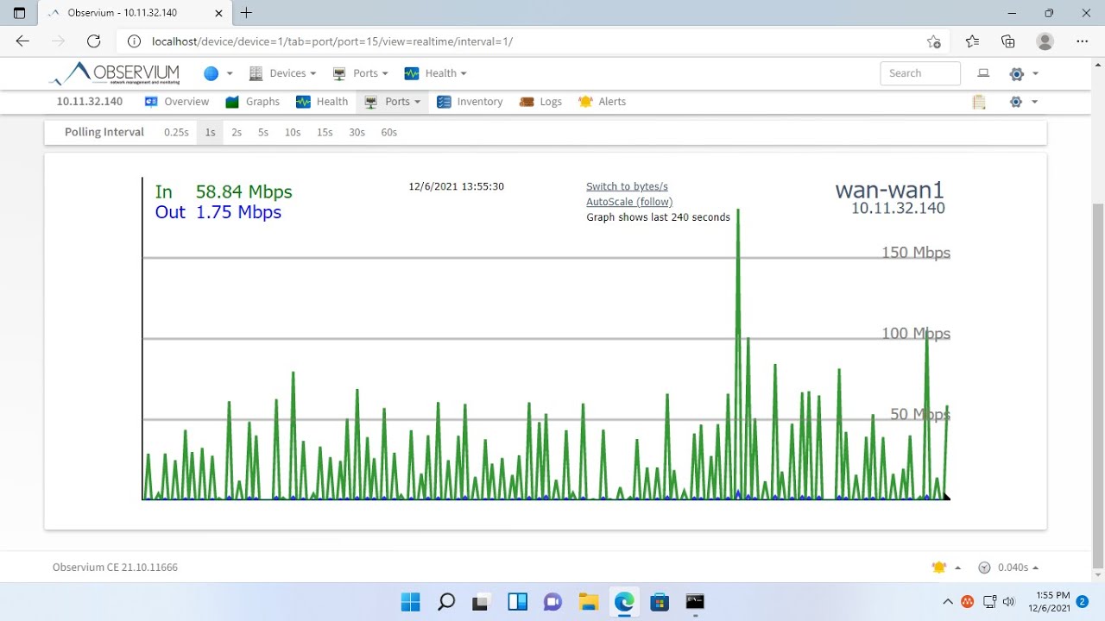This screenshot has width=1105, height=621.
Task: Select the 1s polling interval
Action: (x=210, y=132)
